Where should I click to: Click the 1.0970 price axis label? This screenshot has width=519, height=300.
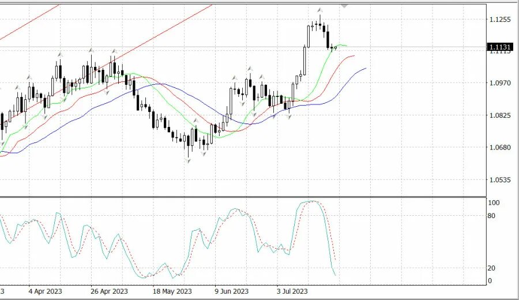coord(500,82)
